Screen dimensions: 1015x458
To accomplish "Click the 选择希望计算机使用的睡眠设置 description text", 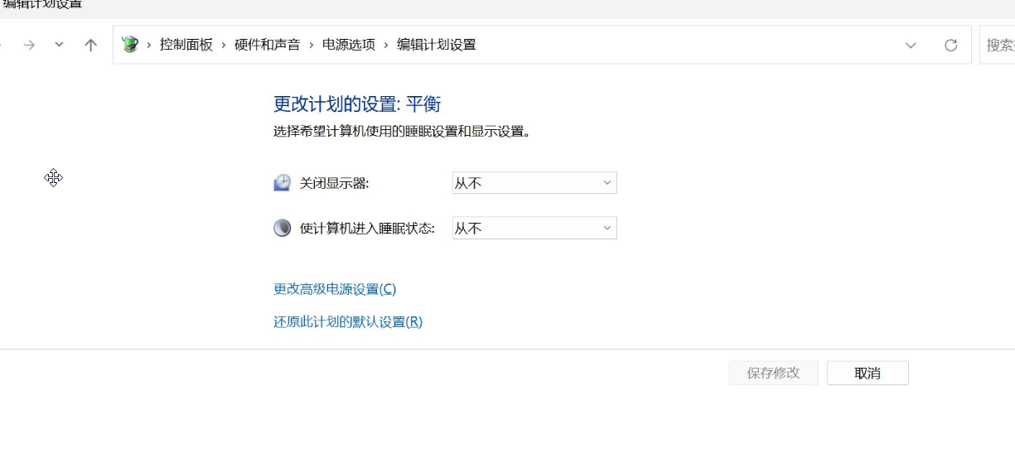I will coord(402,131).
